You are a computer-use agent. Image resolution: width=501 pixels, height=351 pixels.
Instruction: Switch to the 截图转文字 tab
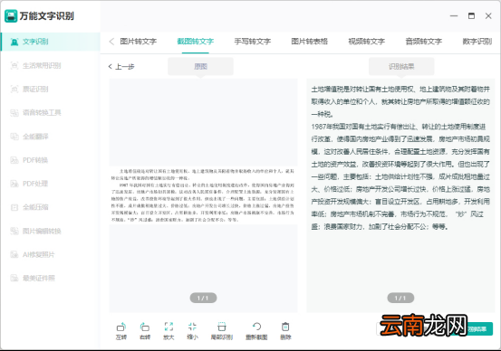[195, 42]
